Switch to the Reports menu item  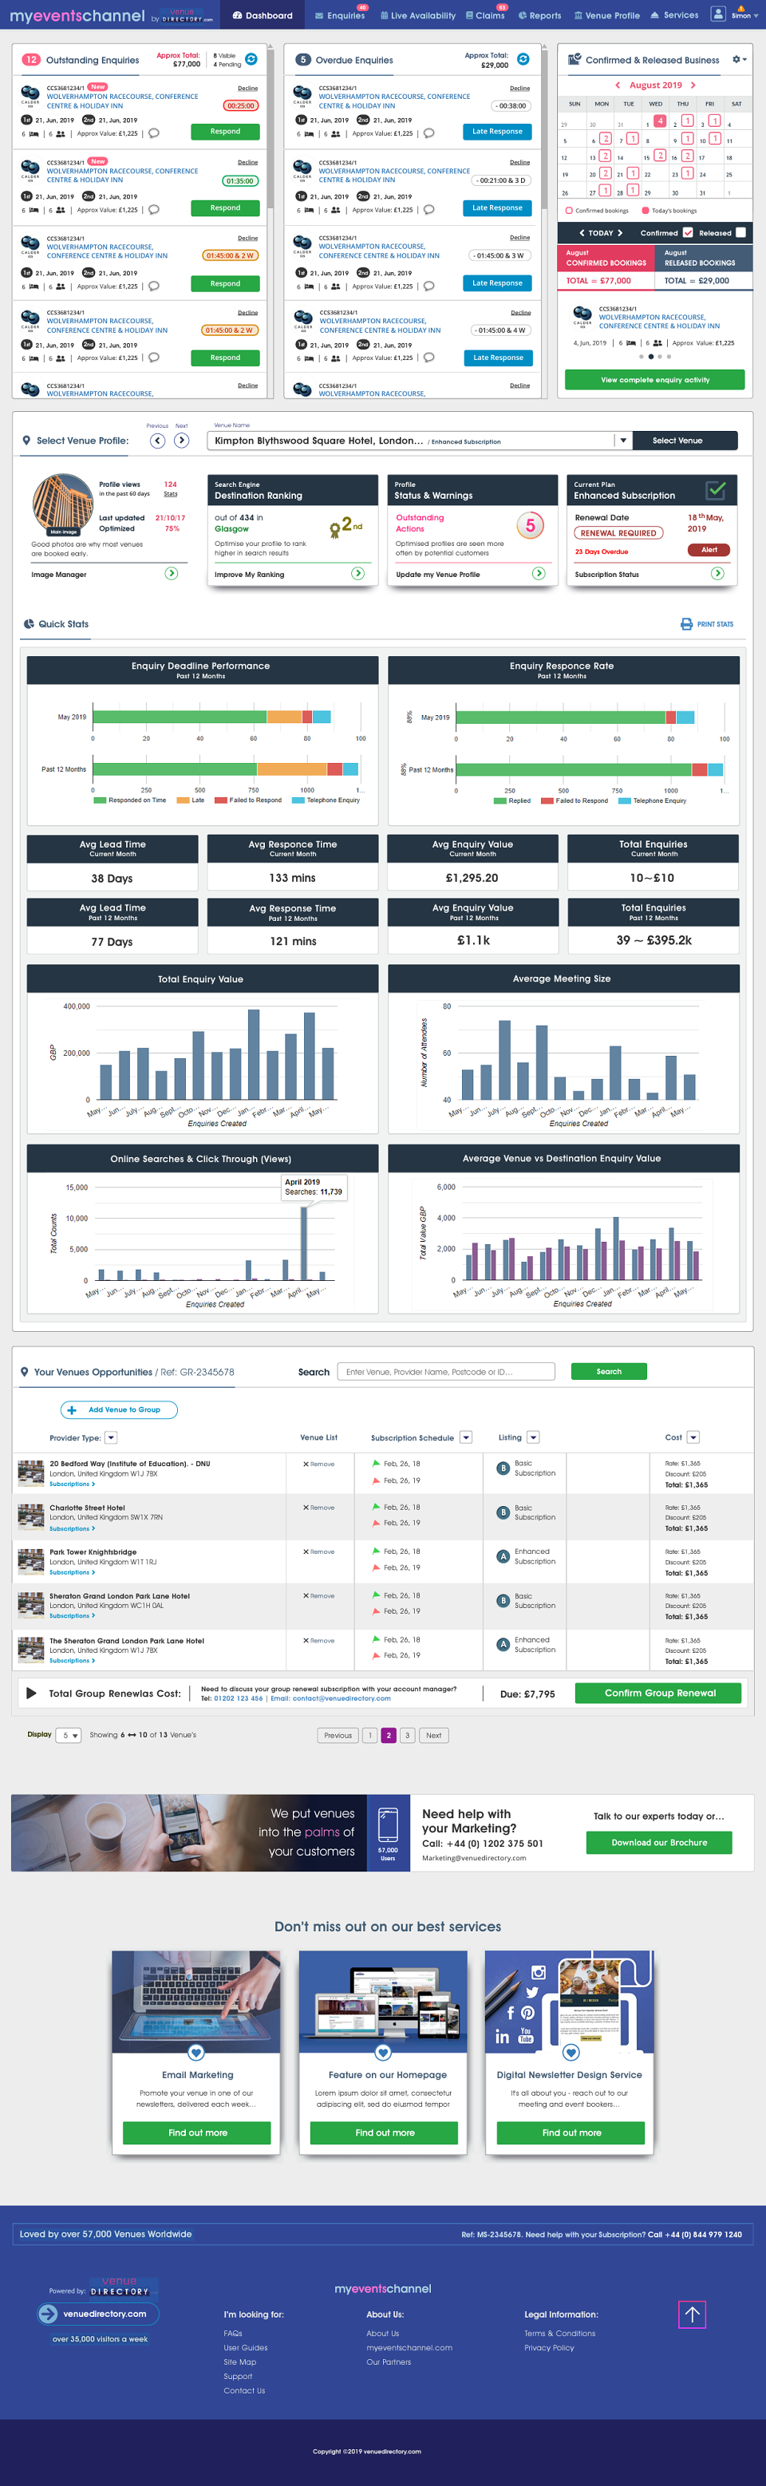click(539, 15)
